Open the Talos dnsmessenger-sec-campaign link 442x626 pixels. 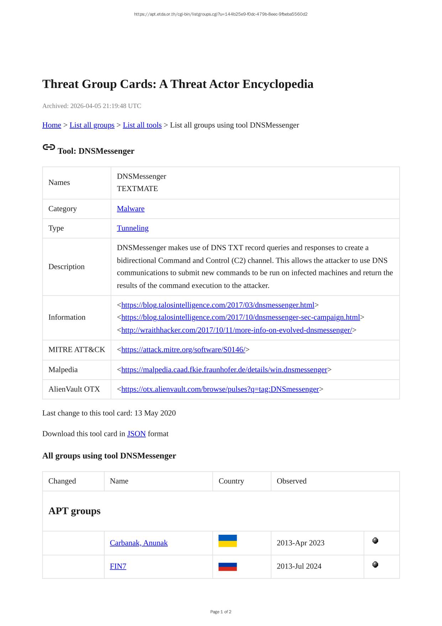pyautogui.click(x=241, y=317)
